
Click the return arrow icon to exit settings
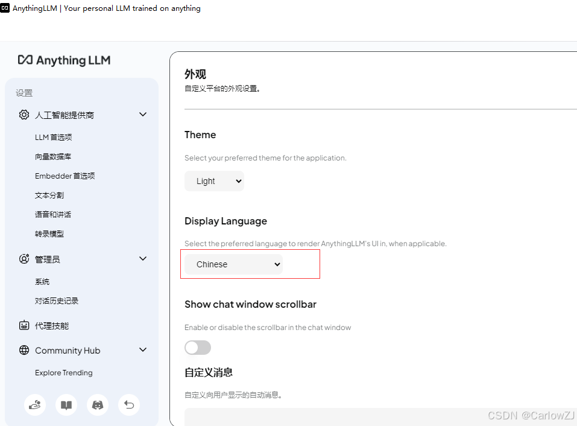(128, 405)
